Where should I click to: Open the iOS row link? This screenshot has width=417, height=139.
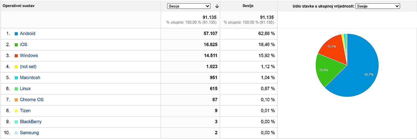[24, 44]
